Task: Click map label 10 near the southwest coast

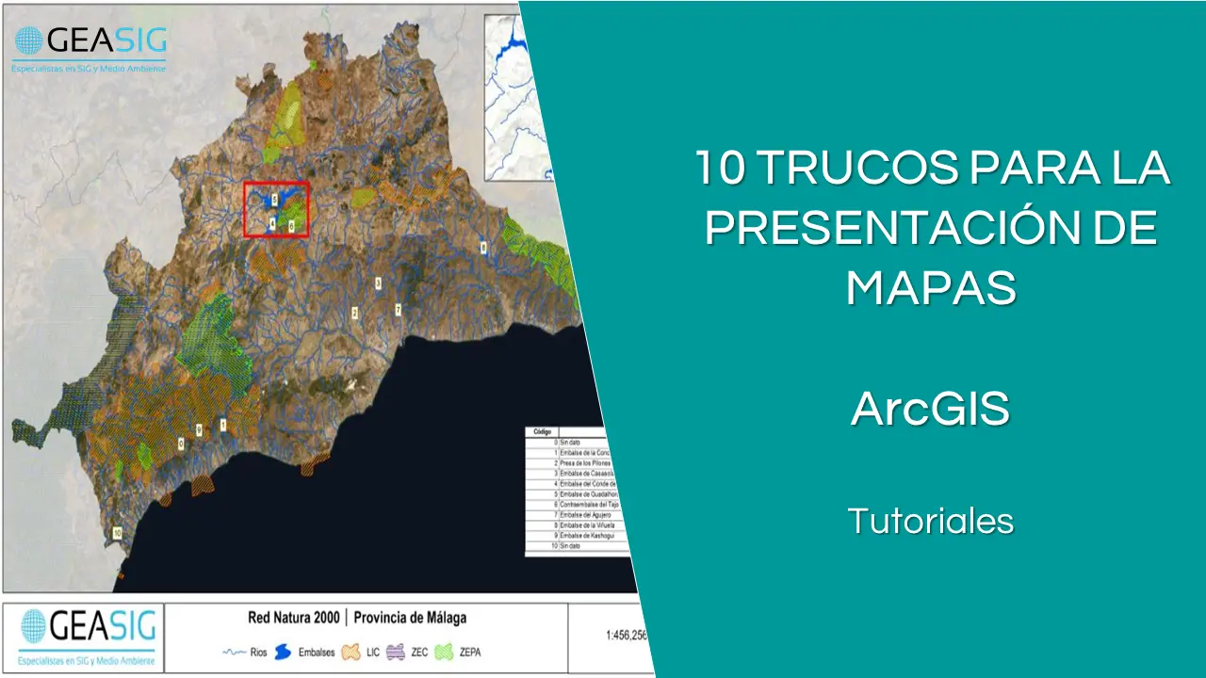Action: 117,532
